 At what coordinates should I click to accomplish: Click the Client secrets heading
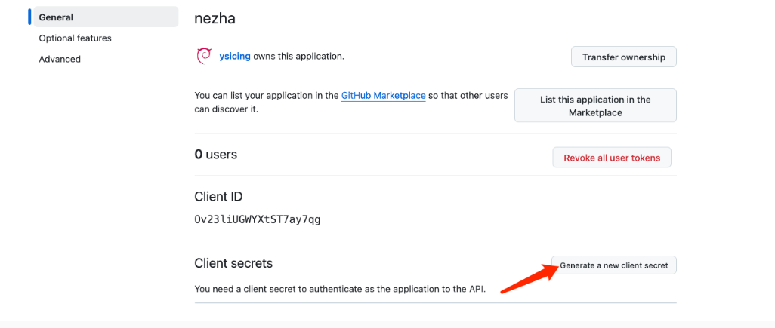pyautogui.click(x=233, y=263)
